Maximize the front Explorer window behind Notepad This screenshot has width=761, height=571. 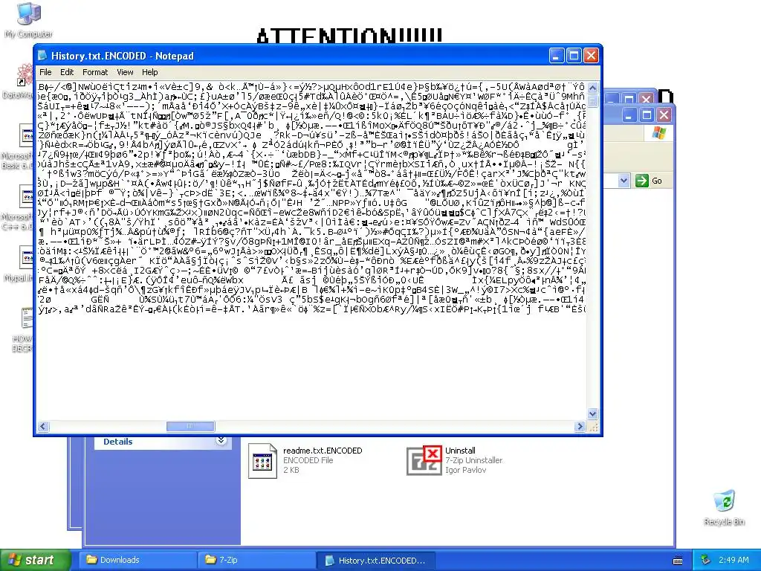[647, 115]
